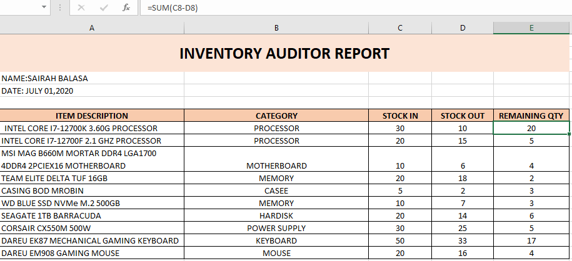Viewport: 572px width, 261px height.
Task: Click the REMAINING QTY header cell
Action: pyautogui.click(x=531, y=116)
